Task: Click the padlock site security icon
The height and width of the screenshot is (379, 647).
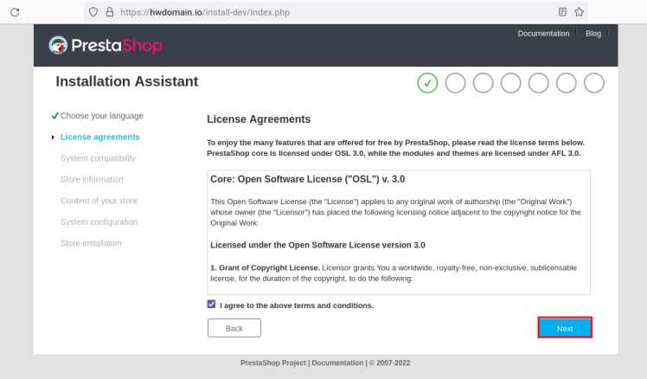Action: 109,12
